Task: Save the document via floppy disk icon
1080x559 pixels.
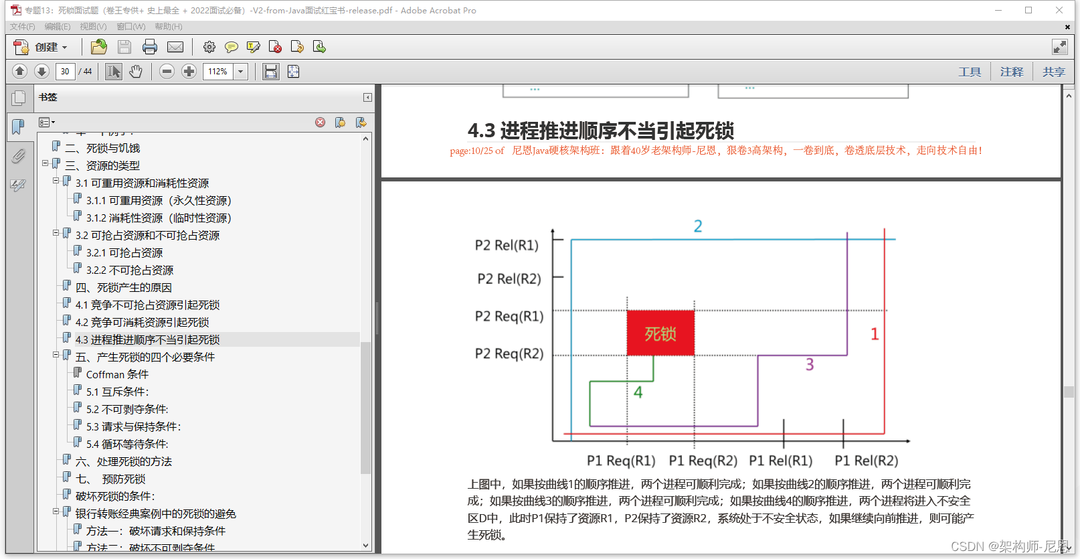Action: pos(124,47)
